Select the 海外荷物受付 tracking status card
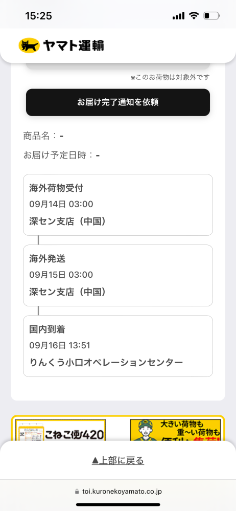The width and height of the screenshot is (236, 511). 118,205
